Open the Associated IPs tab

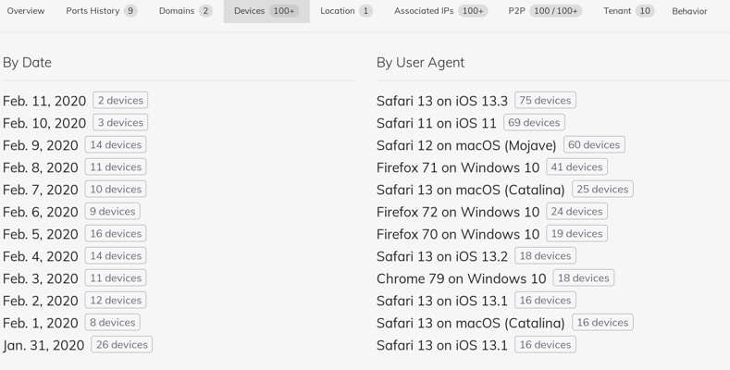click(441, 11)
